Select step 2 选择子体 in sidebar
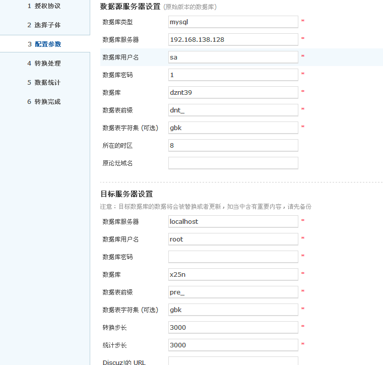Viewport: 383px width, 365px height. [x=44, y=25]
